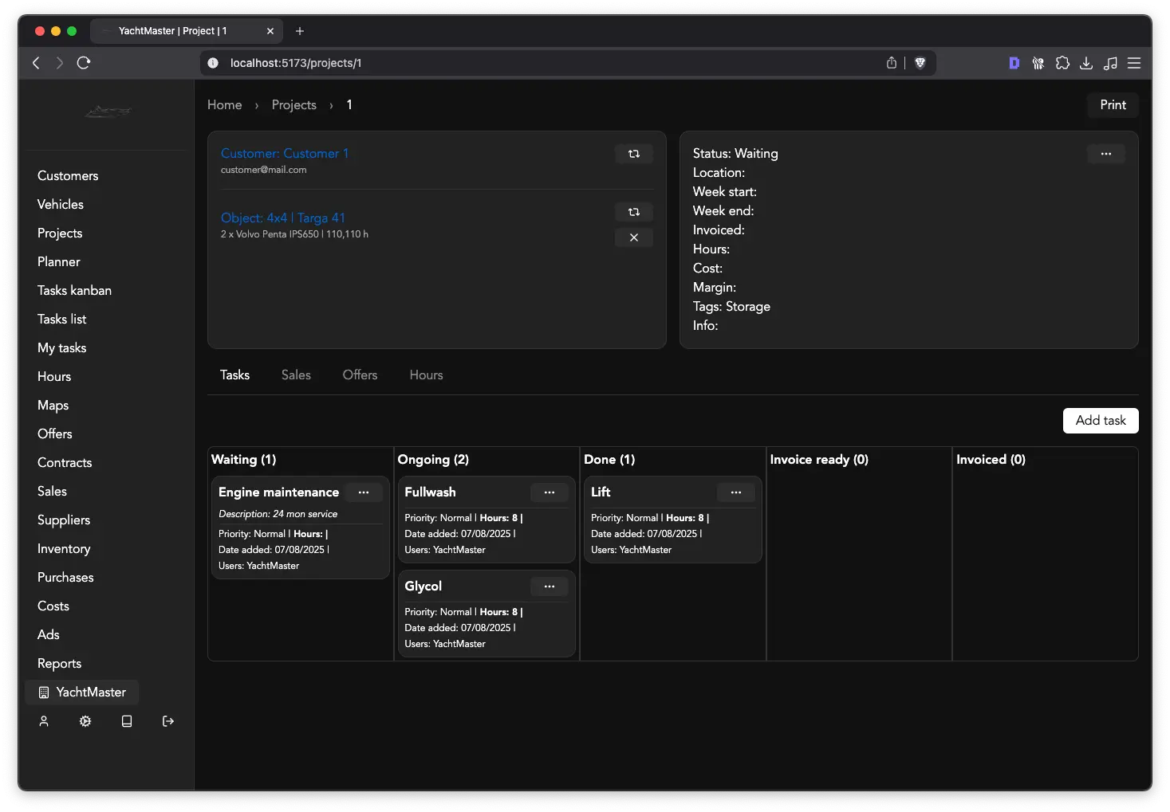Open Purchases in sidebar
The width and height of the screenshot is (1170, 812).
(x=65, y=578)
